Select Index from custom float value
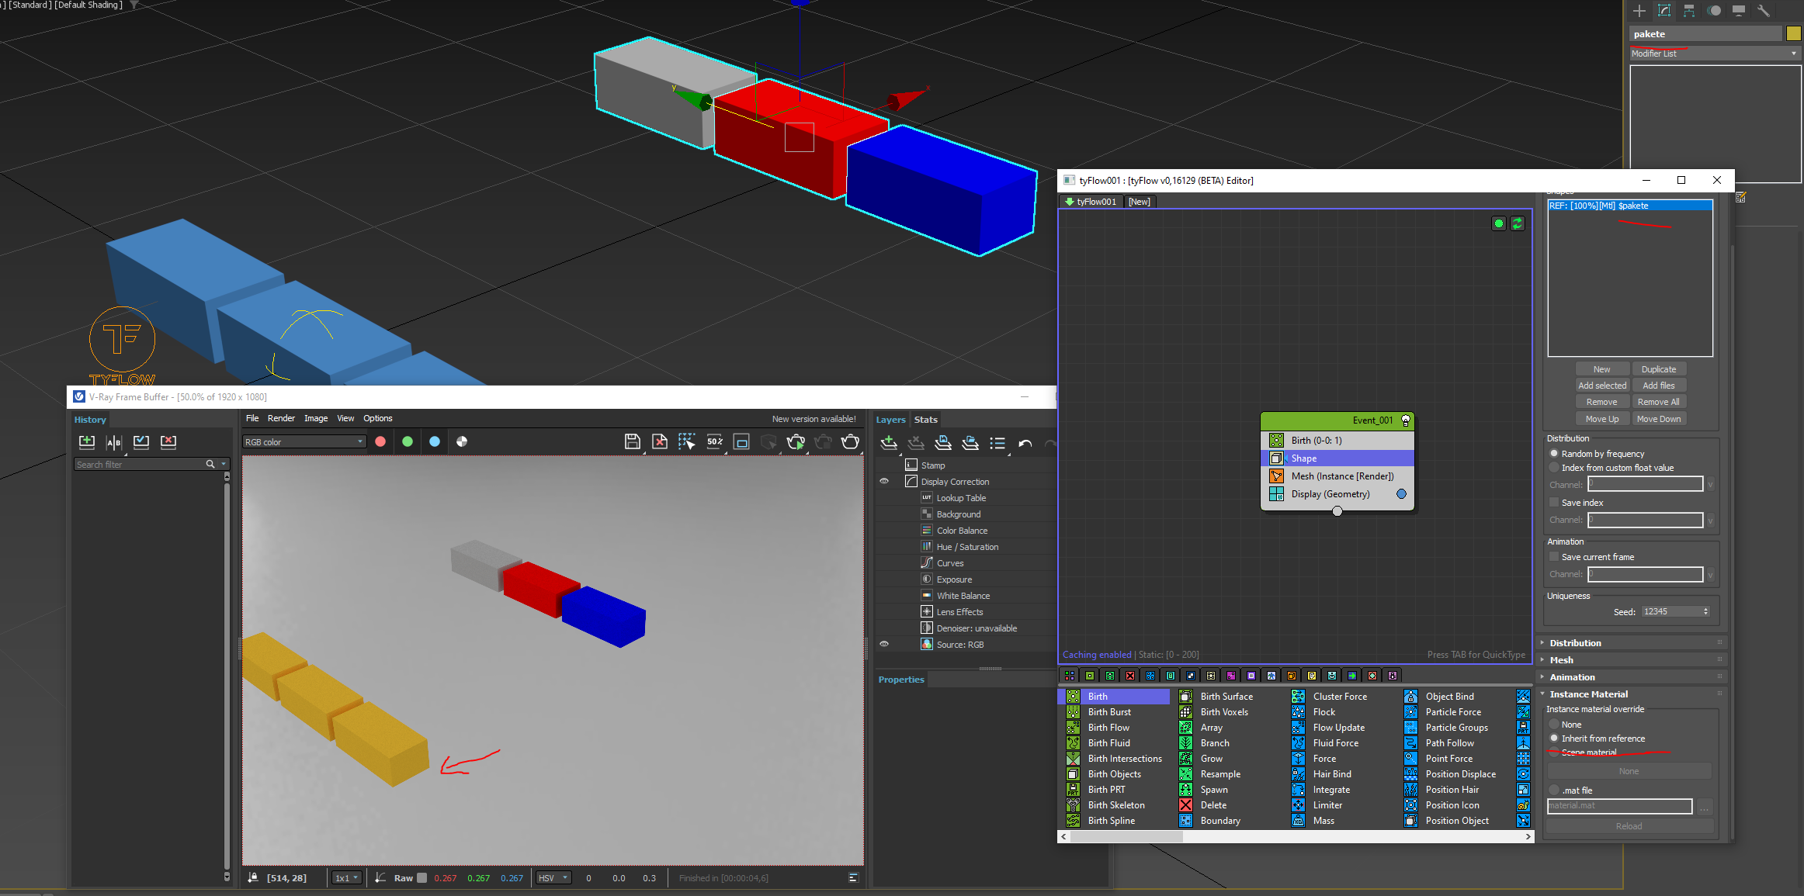1804x896 pixels. pos(1554,468)
